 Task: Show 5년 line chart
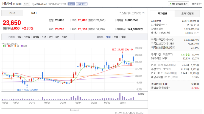(x=57, y=37)
